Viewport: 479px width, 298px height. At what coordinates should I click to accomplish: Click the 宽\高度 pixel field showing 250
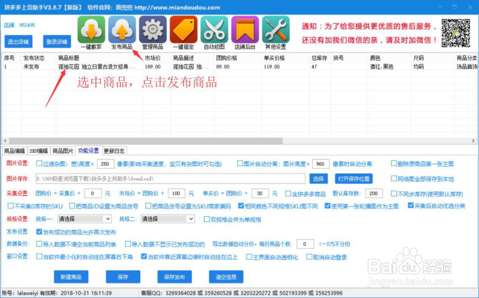pyautogui.click(x=105, y=164)
